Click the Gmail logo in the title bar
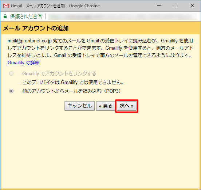This screenshot has width=201, height=190. (6, 6)
